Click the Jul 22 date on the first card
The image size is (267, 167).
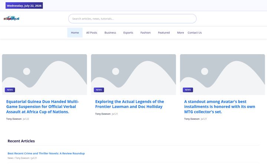[26, 119]
